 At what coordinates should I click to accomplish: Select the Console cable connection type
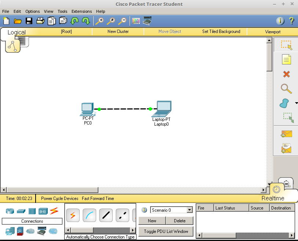(90, 215)
